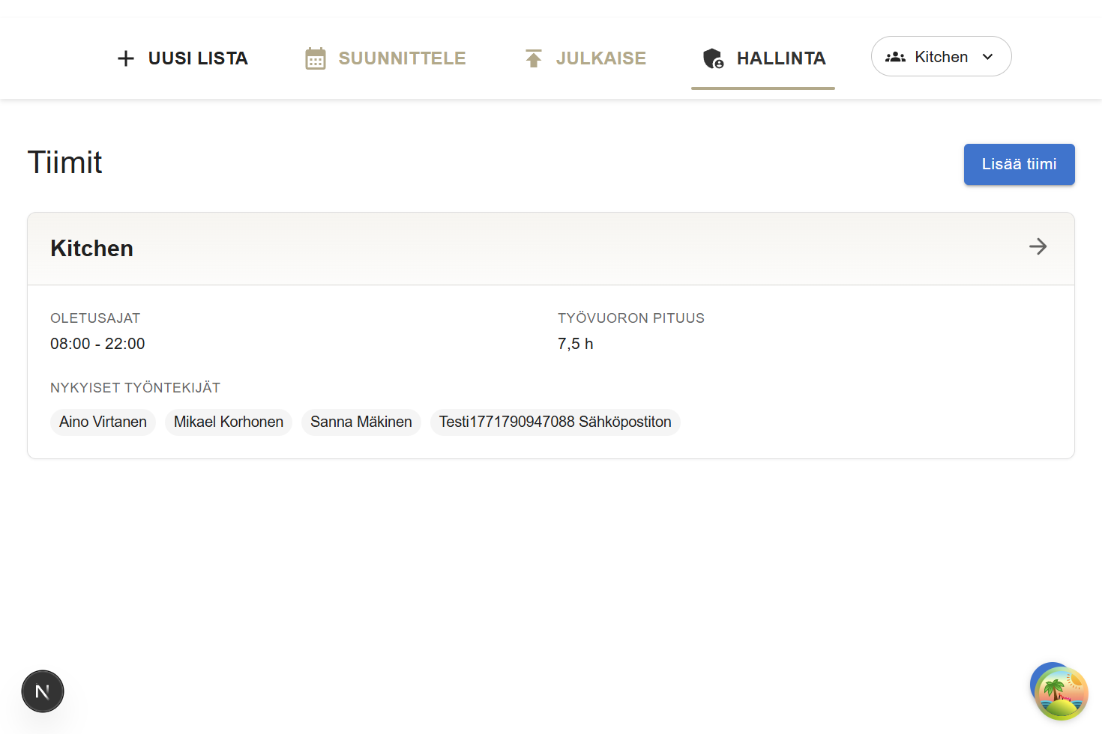
Task: Click the Testi1771790947088 Sähköpostiton chip
Action: coord(555,422)
